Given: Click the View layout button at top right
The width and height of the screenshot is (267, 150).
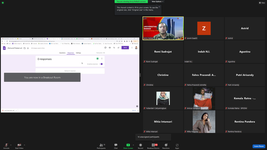Looking at the screenshot, I should click(x=262, y=3).
